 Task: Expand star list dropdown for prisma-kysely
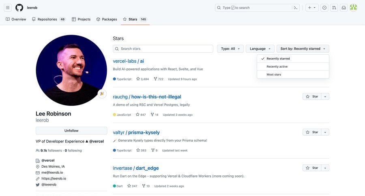point(325,132)
